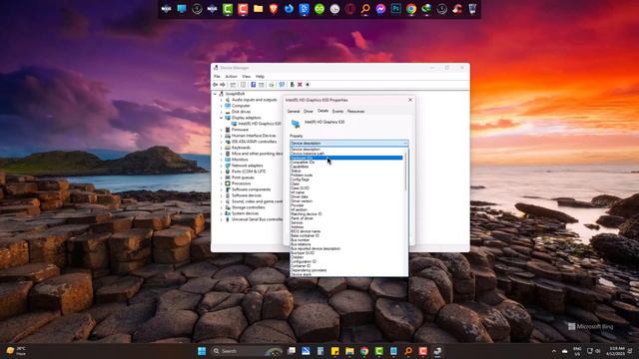
Task: Click the Windows Start button on the taskbar
Action: (x=202, y=351)
